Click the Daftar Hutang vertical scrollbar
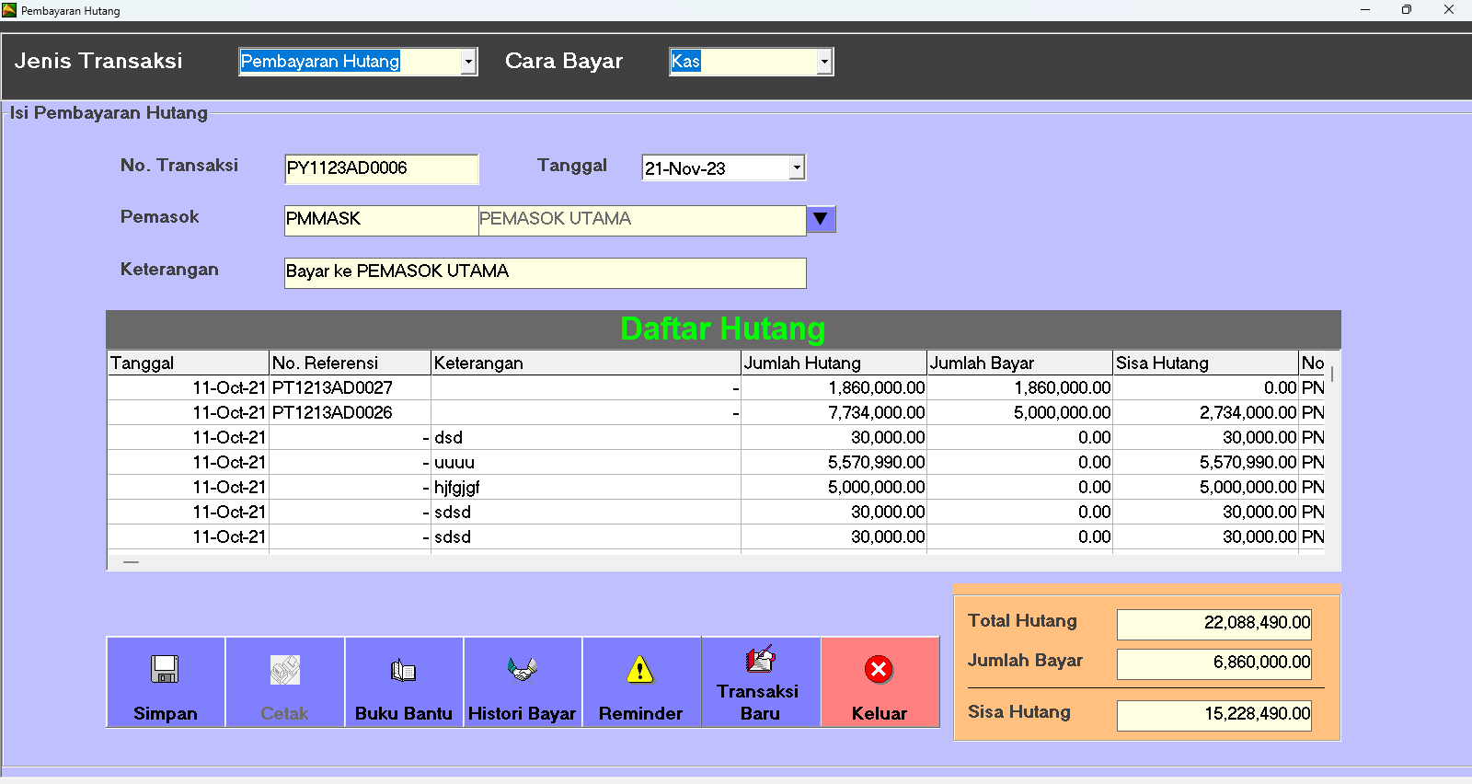This screenshot has height=784, width=1472. pyautogui.click(x=1332, y=460)
